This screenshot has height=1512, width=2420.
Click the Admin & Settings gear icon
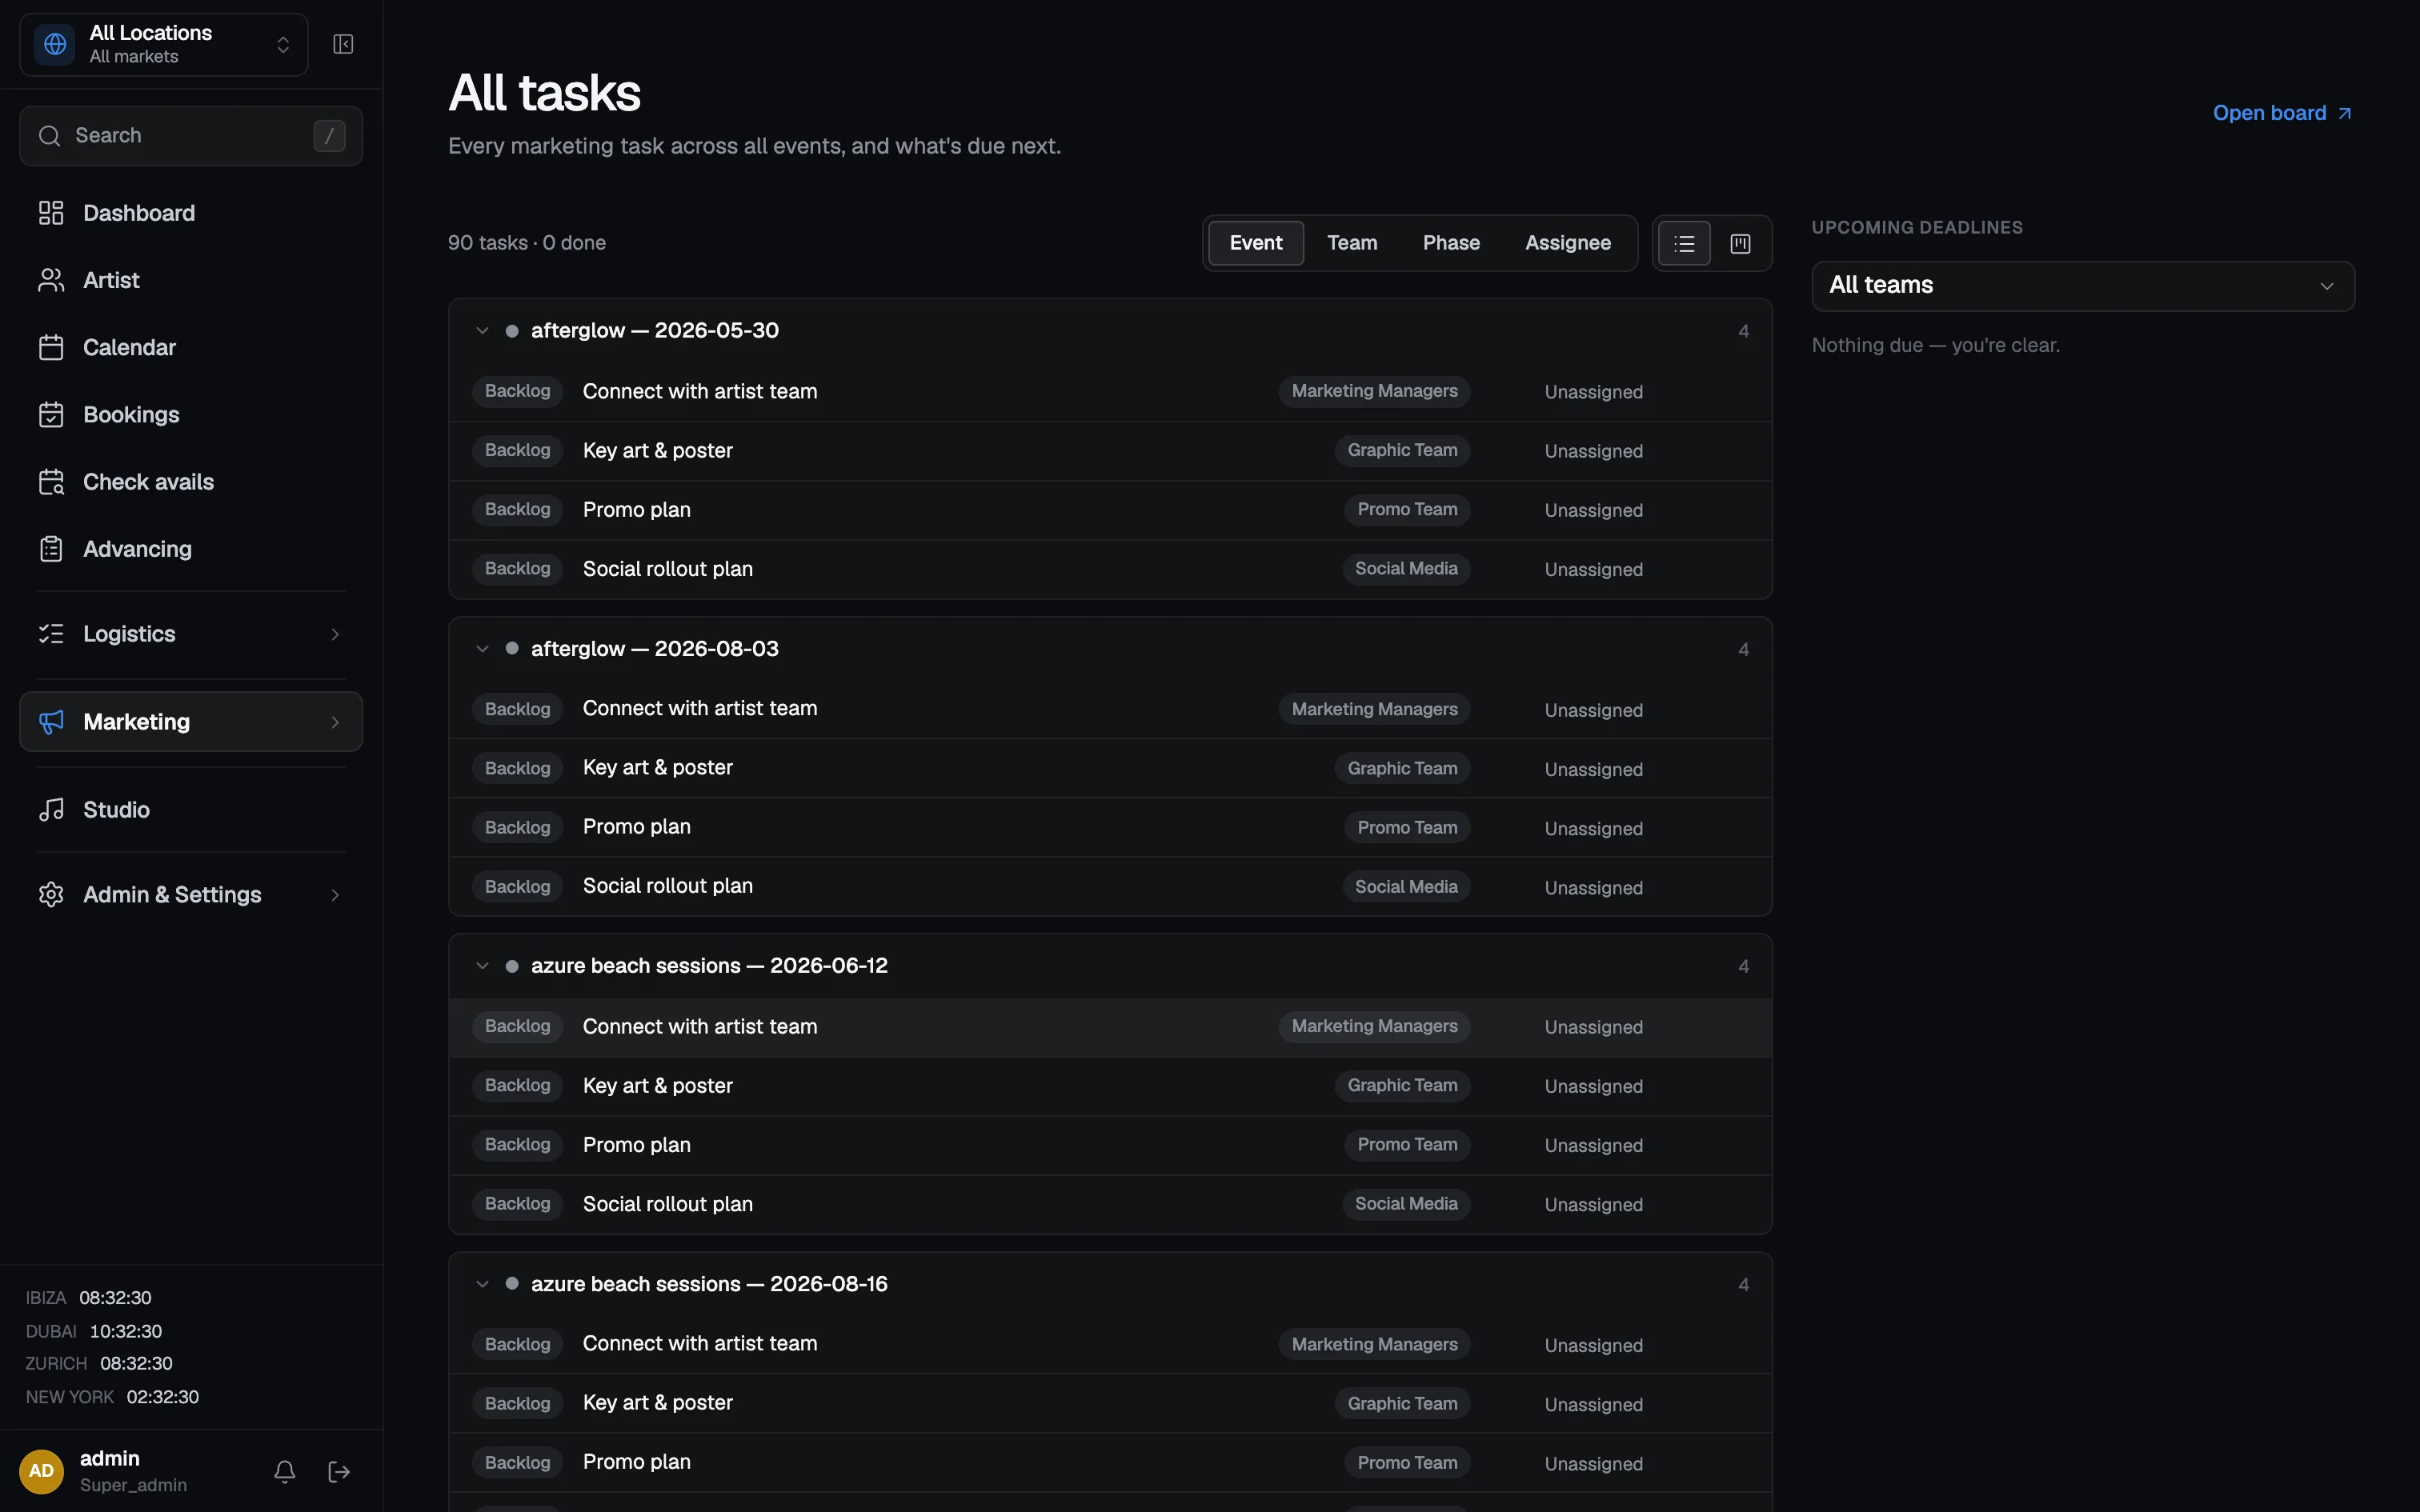tap(51, 895)
